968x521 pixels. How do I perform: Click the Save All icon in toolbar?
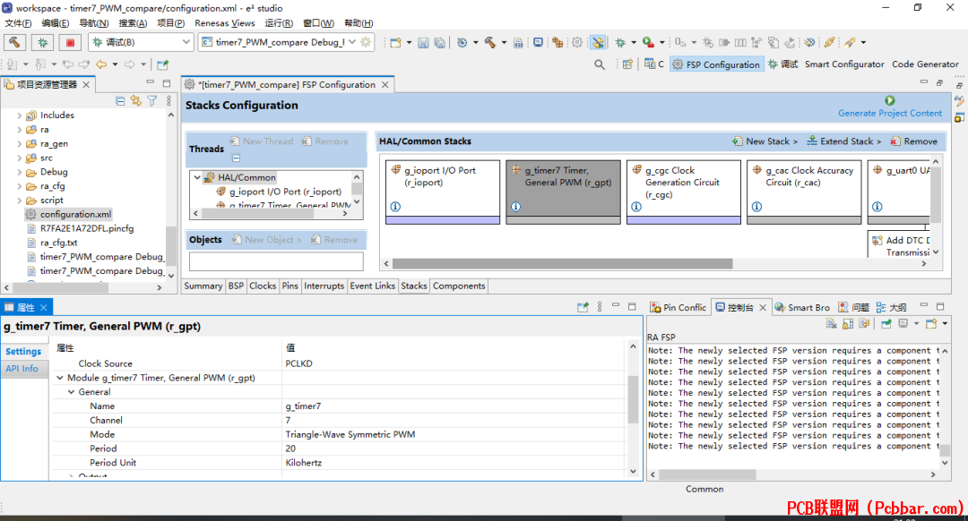coord(439,43)
